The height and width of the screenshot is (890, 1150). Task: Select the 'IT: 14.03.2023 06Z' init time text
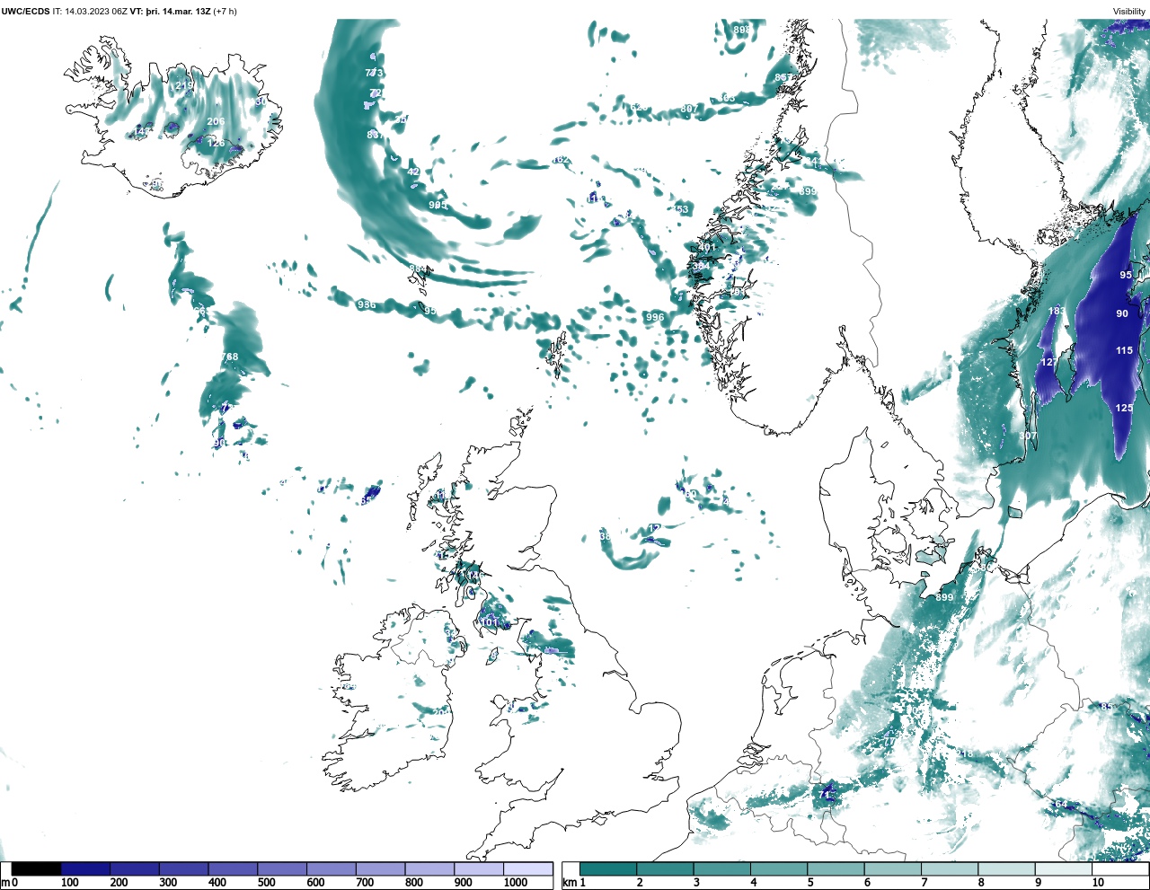90,12
